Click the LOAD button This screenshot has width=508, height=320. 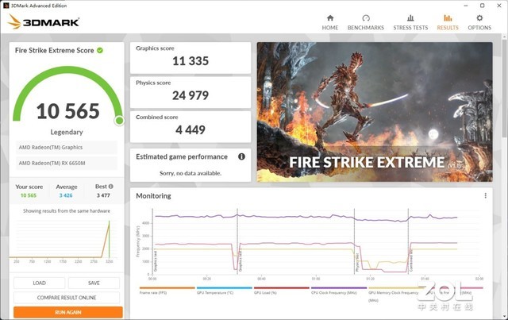coord(39,283)
